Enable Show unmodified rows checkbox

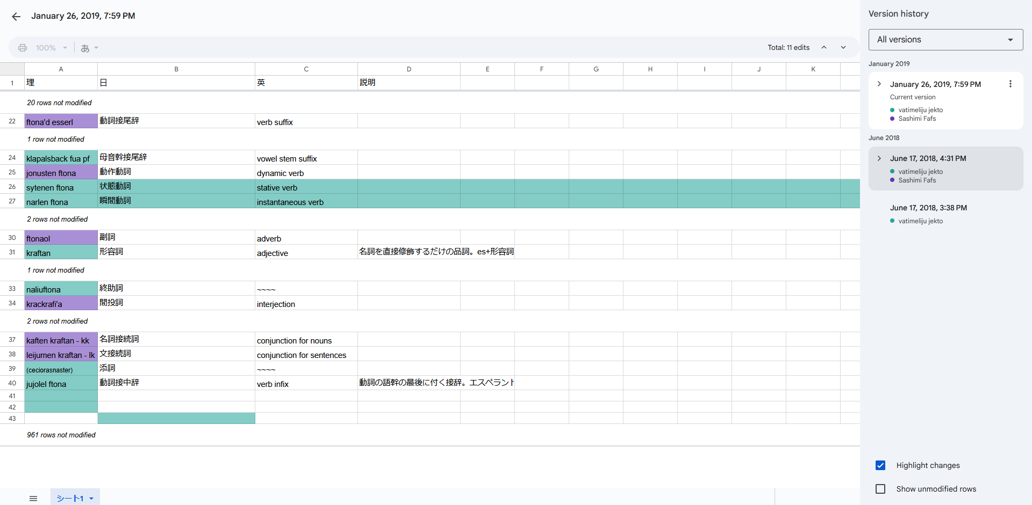coord(880,489)
